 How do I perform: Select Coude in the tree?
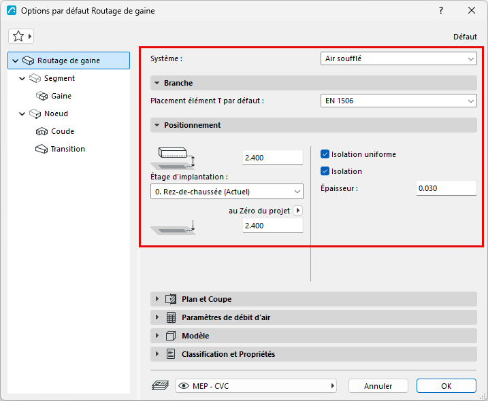[x=63, y=131]
